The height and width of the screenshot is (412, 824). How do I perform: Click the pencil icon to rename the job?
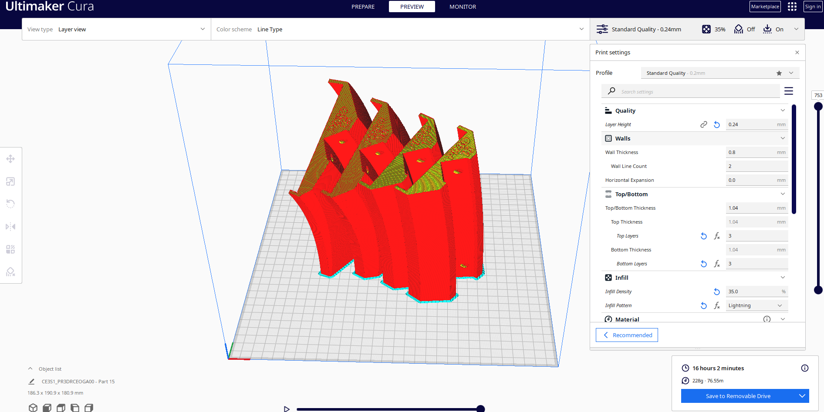31,382
